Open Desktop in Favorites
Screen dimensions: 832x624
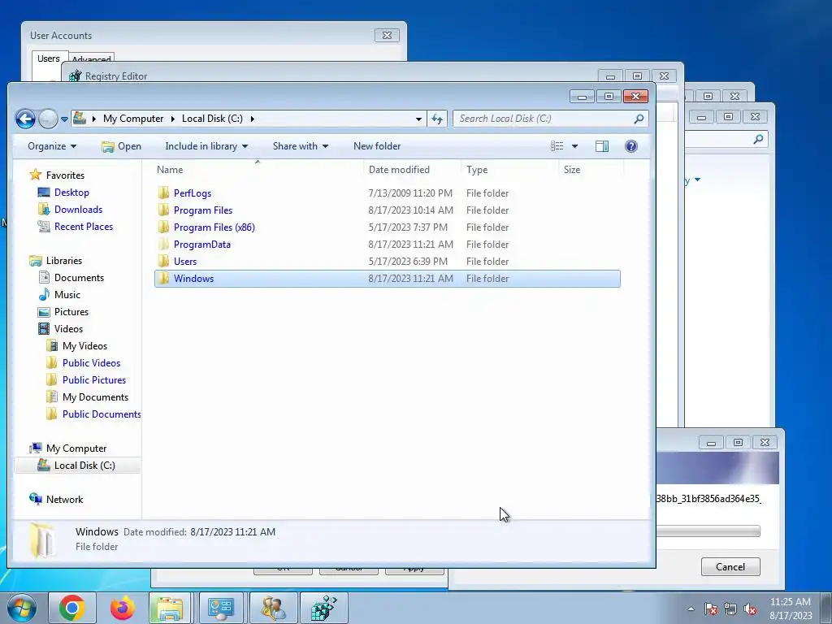coord(71,193)
